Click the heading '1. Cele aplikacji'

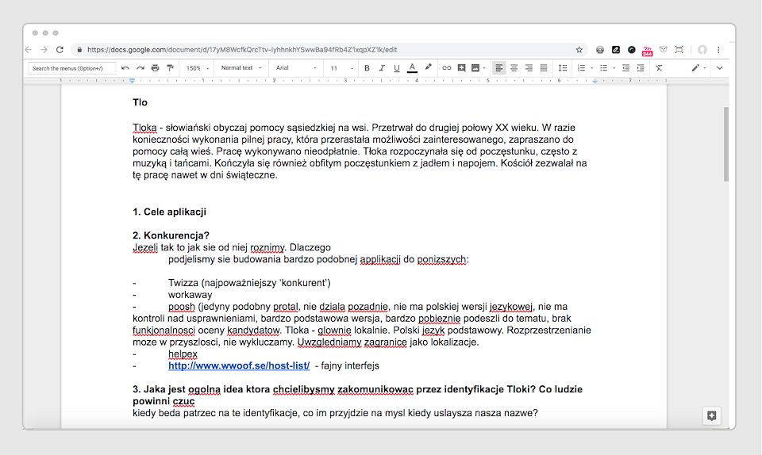tap(169, 212)
